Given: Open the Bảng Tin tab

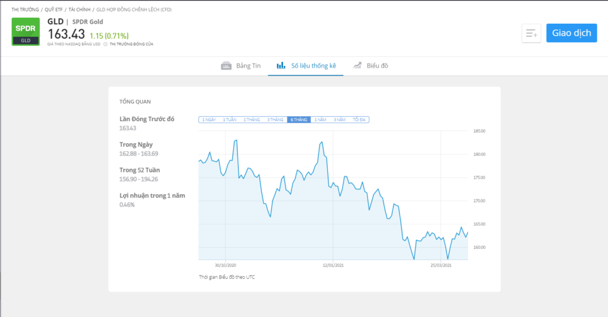Looking at the screenshot, I should coord(241,66).
